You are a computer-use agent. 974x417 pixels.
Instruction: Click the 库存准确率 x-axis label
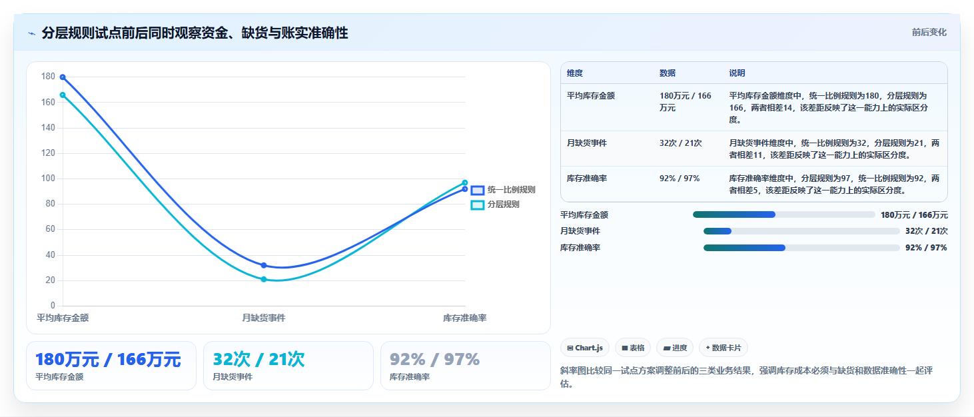click(x=465, y=318)
